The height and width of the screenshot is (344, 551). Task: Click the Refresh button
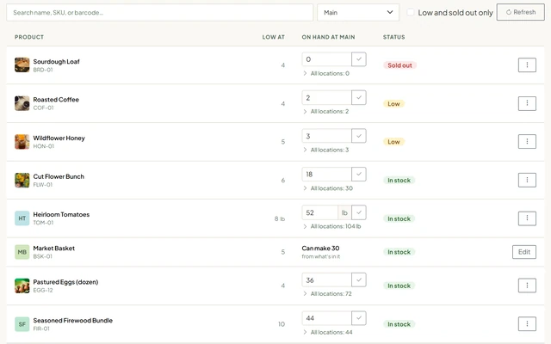click(520, 12)
